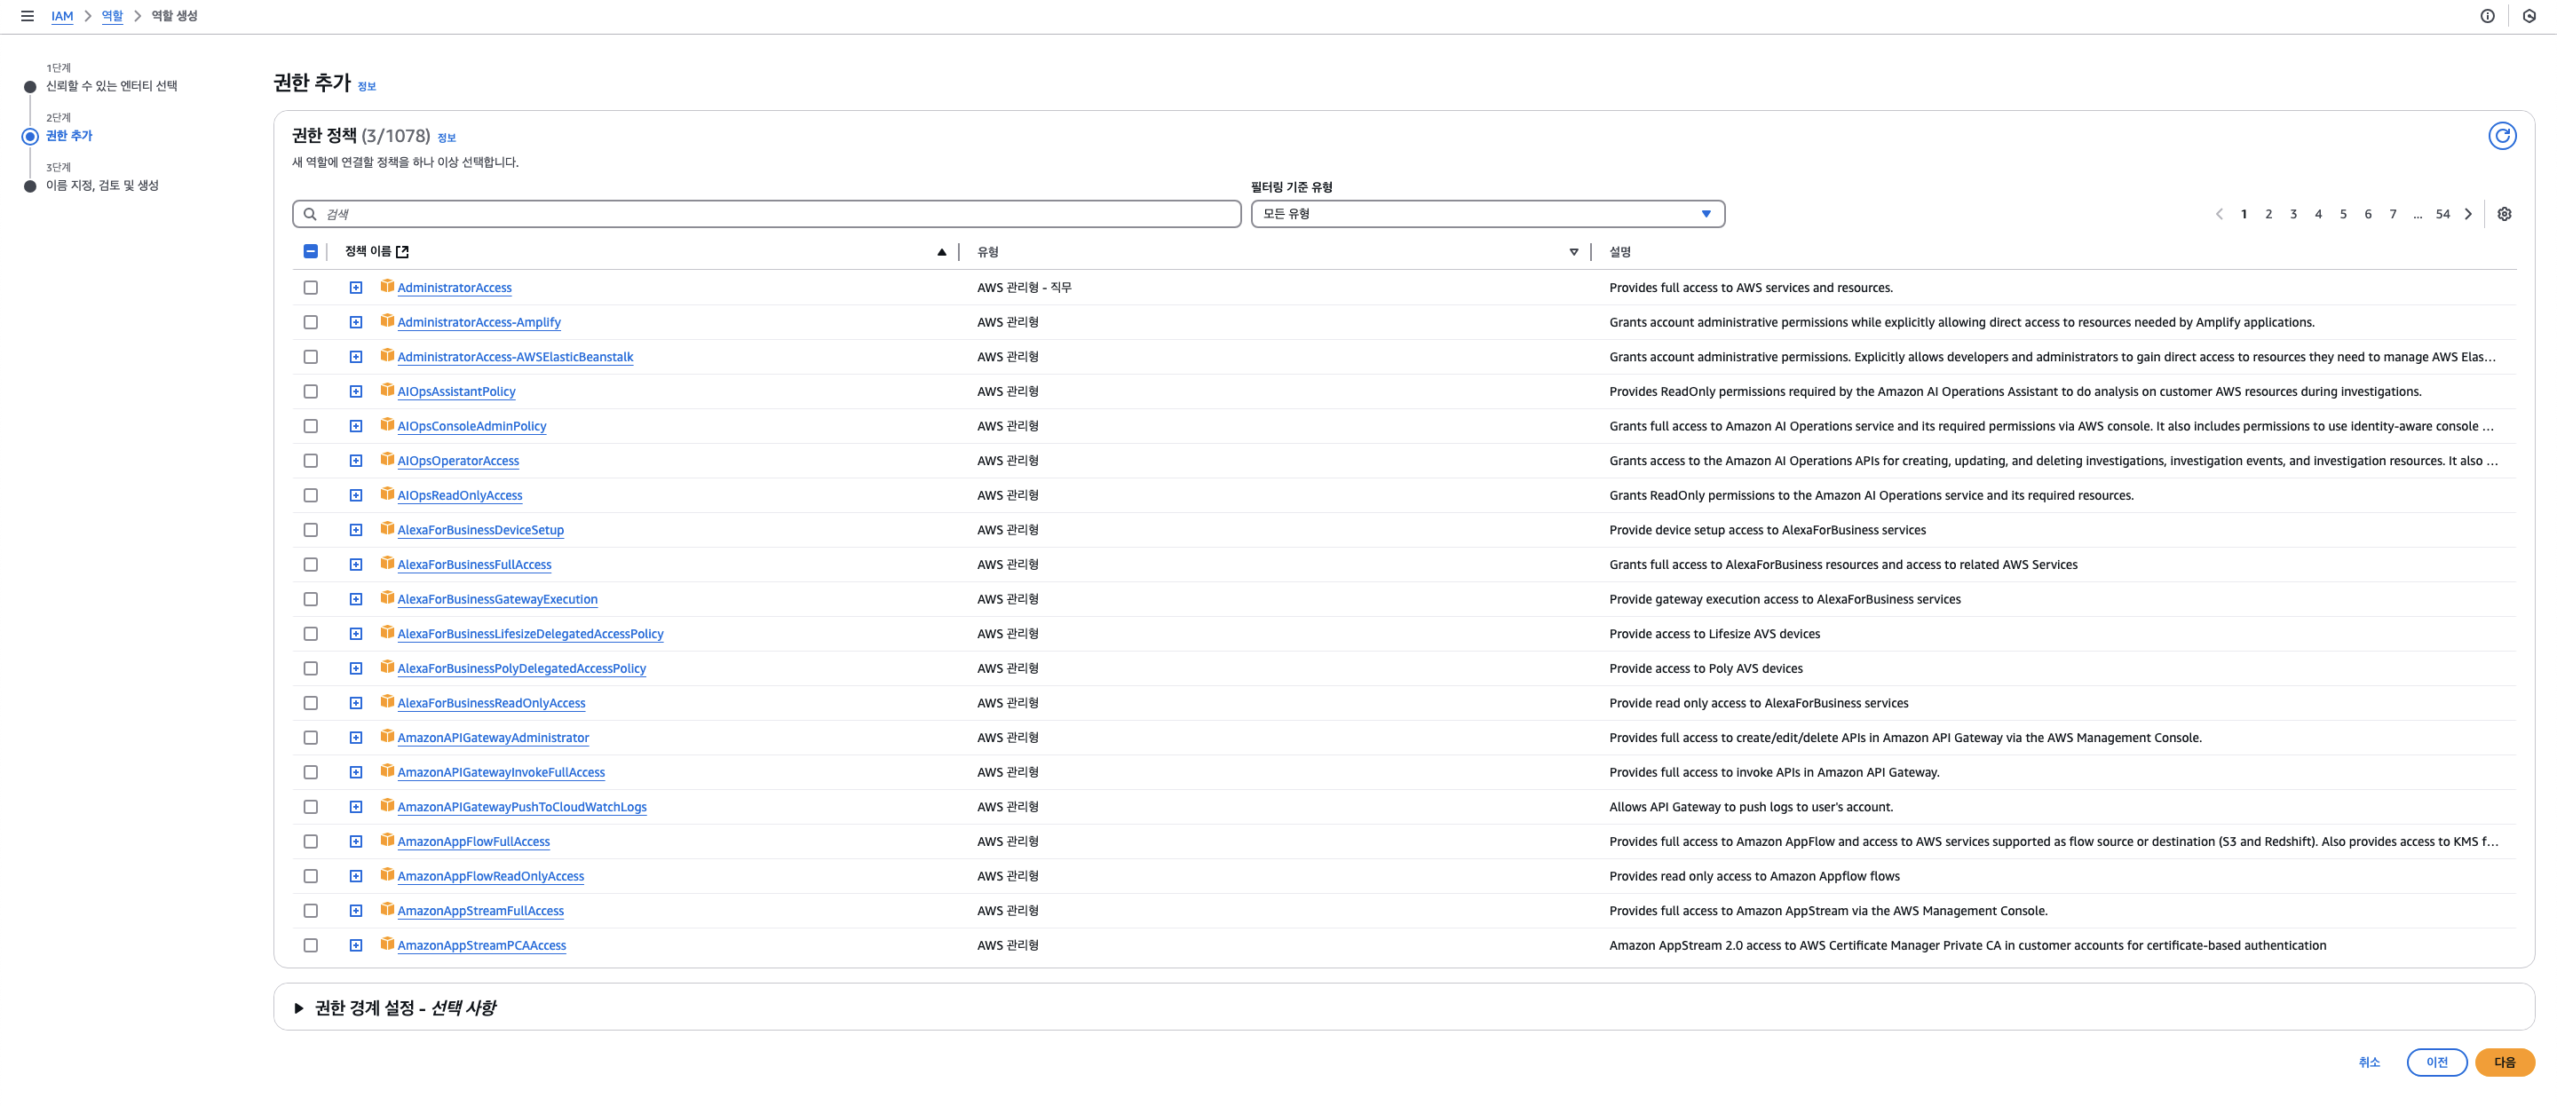Sort by 유형 column arrow
This screenshot has width=2557, height=1106.
point(1572,252)
